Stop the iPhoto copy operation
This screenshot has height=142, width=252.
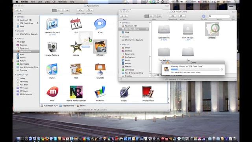pyautogui.click(x=222, y=69)
